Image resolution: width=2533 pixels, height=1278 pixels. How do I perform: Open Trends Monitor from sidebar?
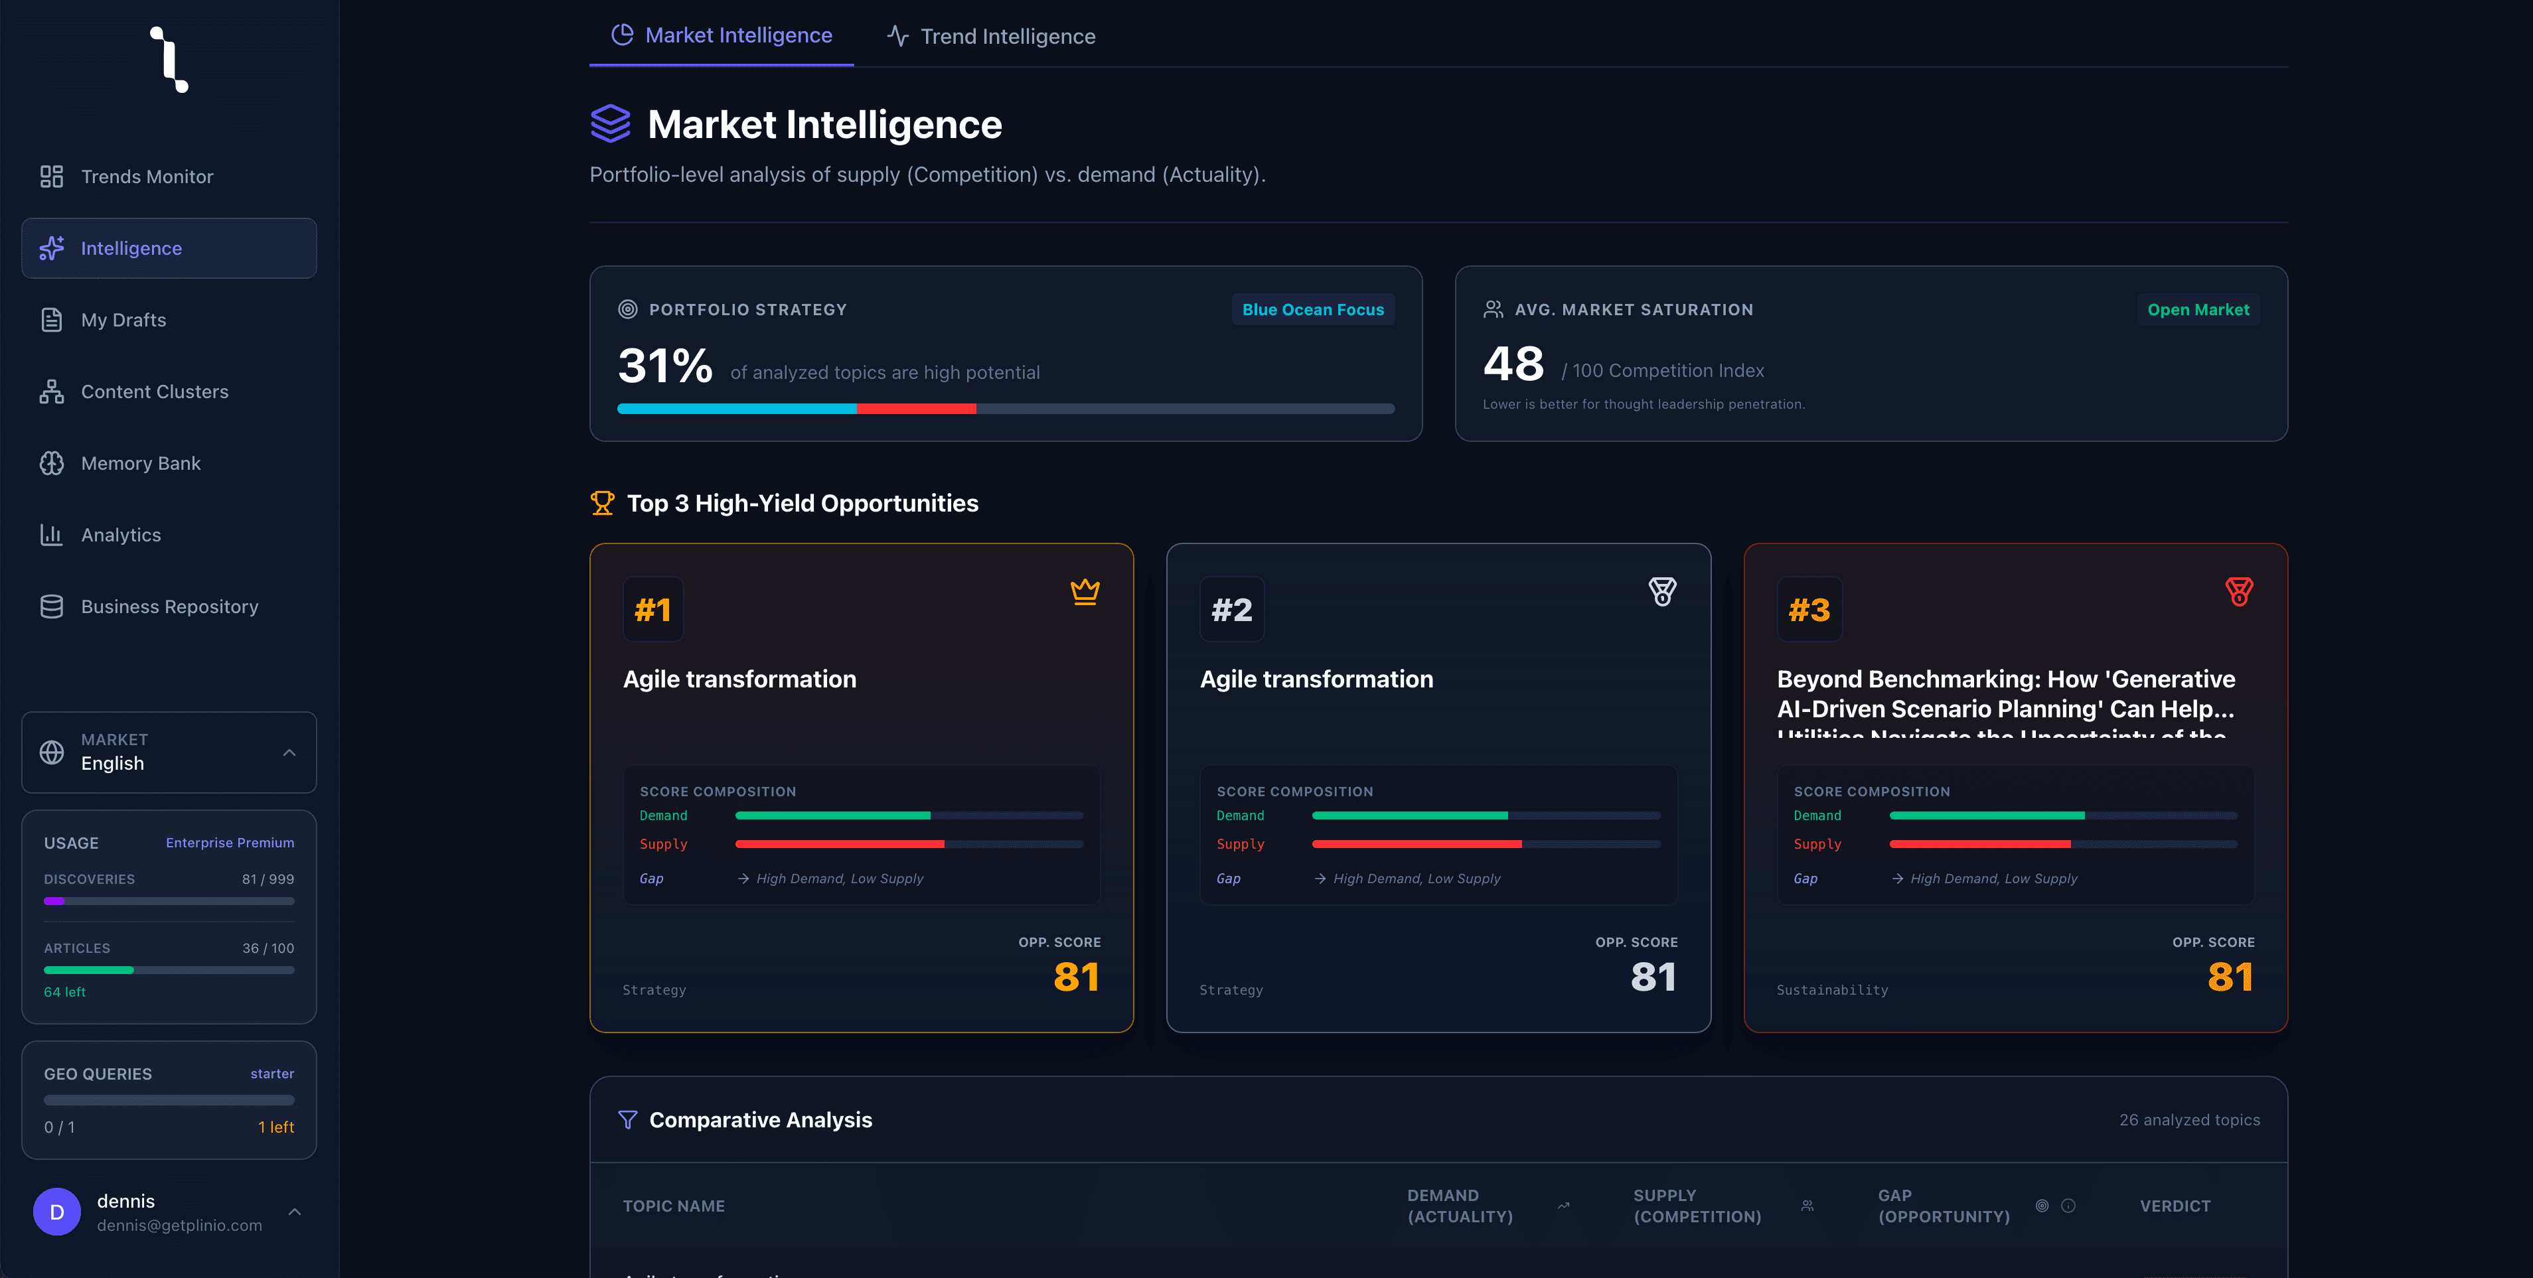click(147, 177)
